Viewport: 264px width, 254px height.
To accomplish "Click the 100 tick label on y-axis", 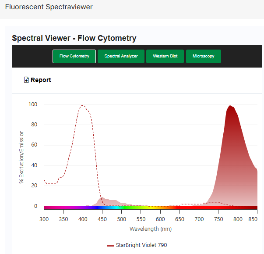I will point(33,104).
